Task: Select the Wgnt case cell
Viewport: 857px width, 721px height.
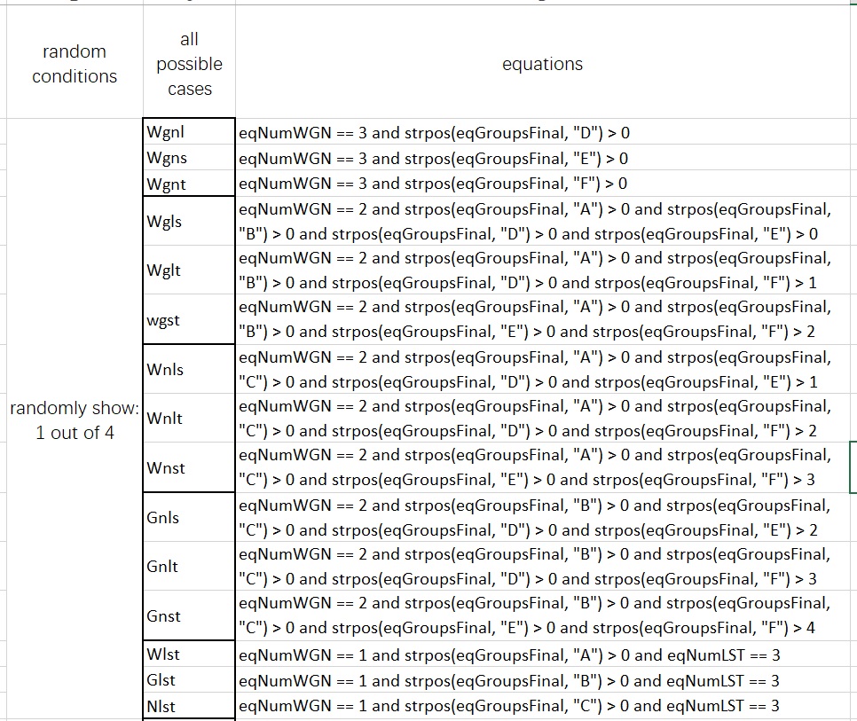Action: click(189, 184)
